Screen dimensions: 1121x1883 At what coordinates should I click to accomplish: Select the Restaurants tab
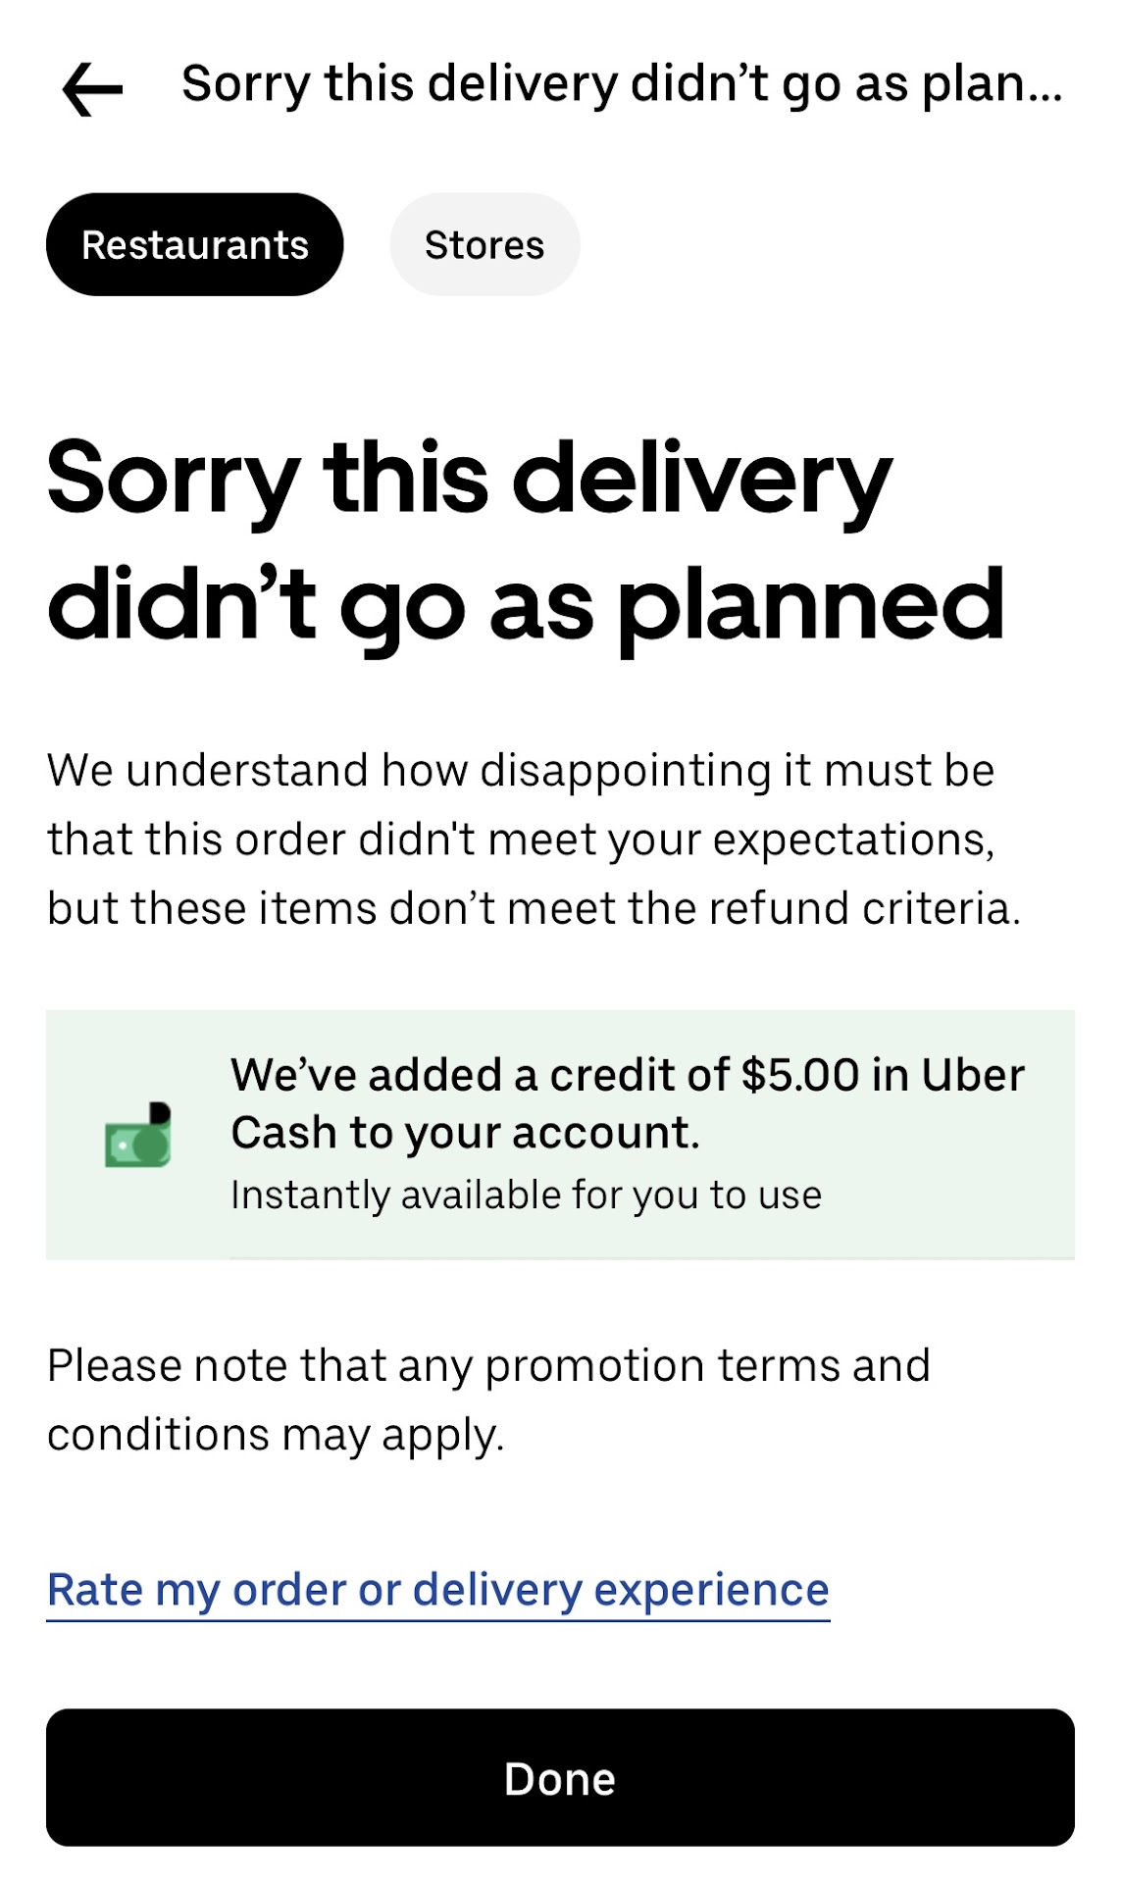tap(194, 245)
